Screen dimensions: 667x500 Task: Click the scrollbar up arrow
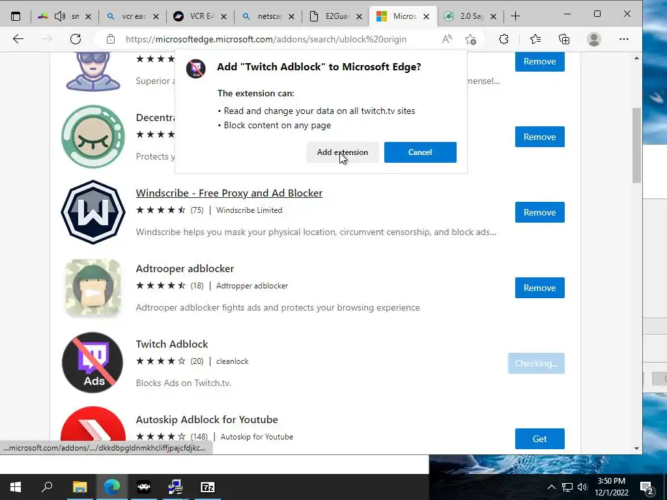636,58
